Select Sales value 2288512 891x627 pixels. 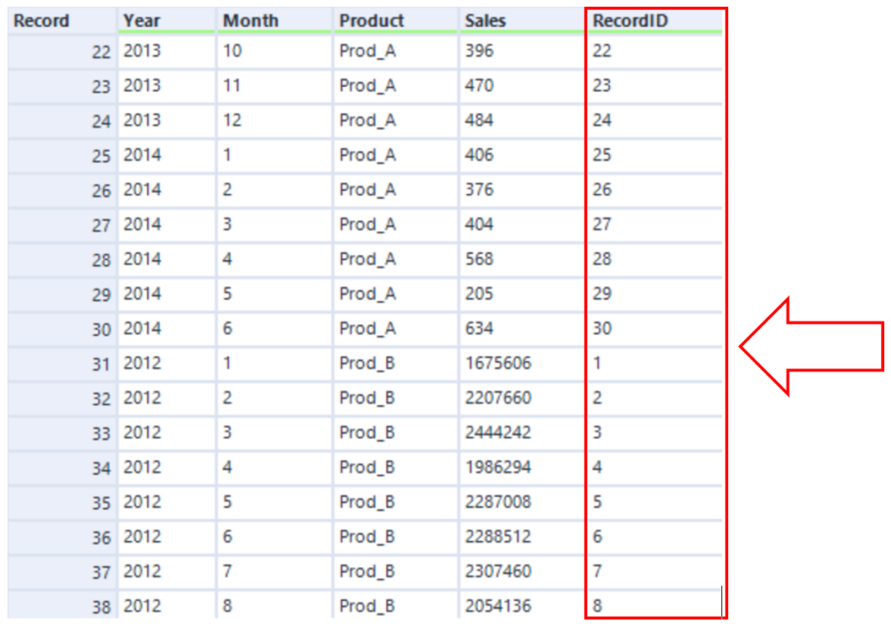pos(522,537)
